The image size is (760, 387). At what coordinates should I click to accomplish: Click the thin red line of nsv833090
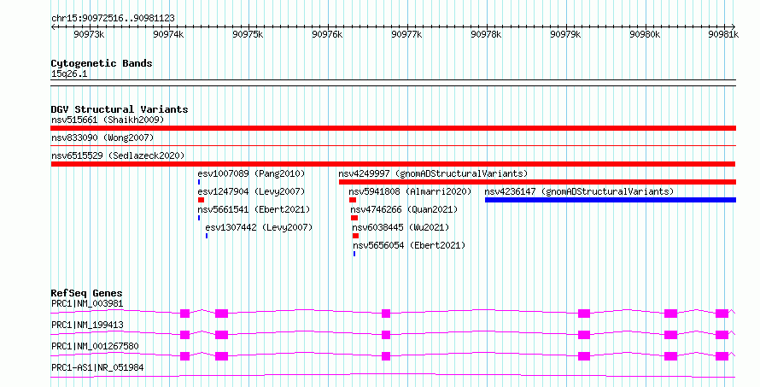393,145
